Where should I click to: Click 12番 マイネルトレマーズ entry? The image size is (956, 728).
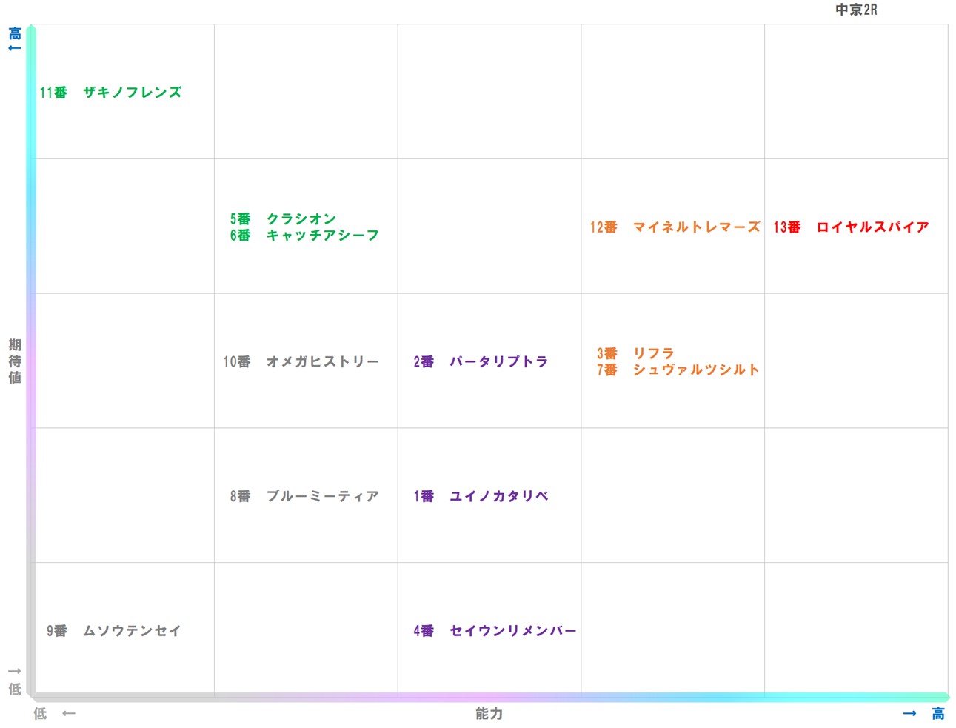pyautogui.click(x=678, y=227)
